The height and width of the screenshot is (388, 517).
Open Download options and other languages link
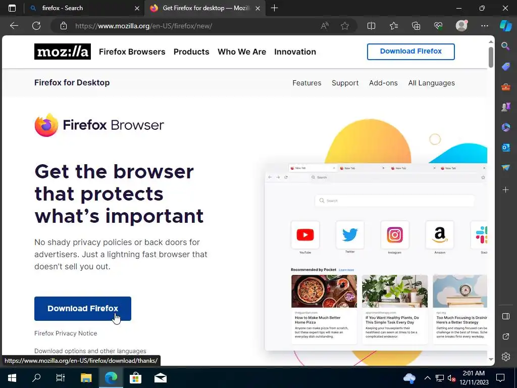[90, 351]
